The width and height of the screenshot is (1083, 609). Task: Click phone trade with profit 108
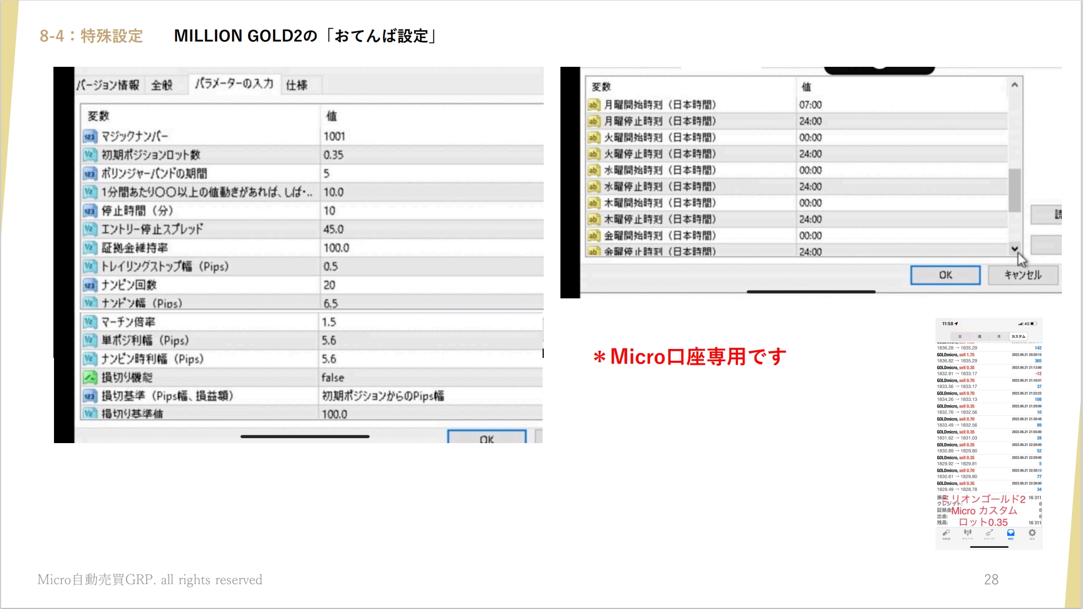[989, 396]
